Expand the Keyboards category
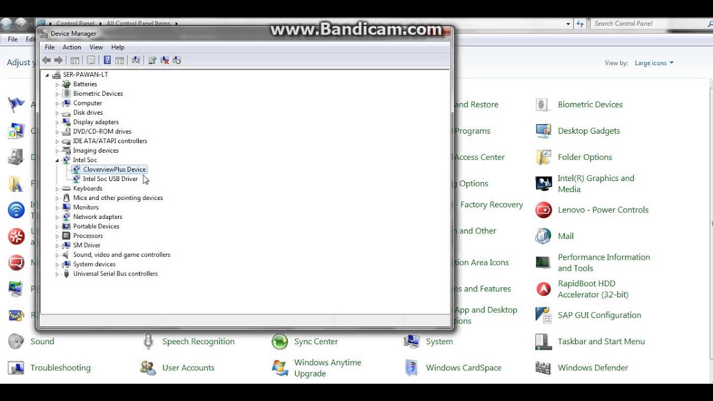The width and height of the screenshot is (713, 401). [x=57, y=188]
